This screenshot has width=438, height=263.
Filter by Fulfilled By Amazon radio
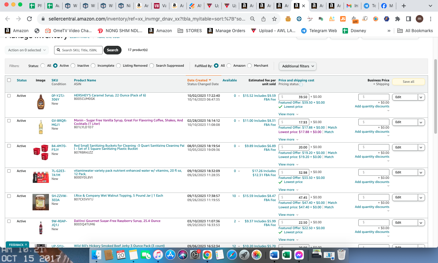pos(229,66)
